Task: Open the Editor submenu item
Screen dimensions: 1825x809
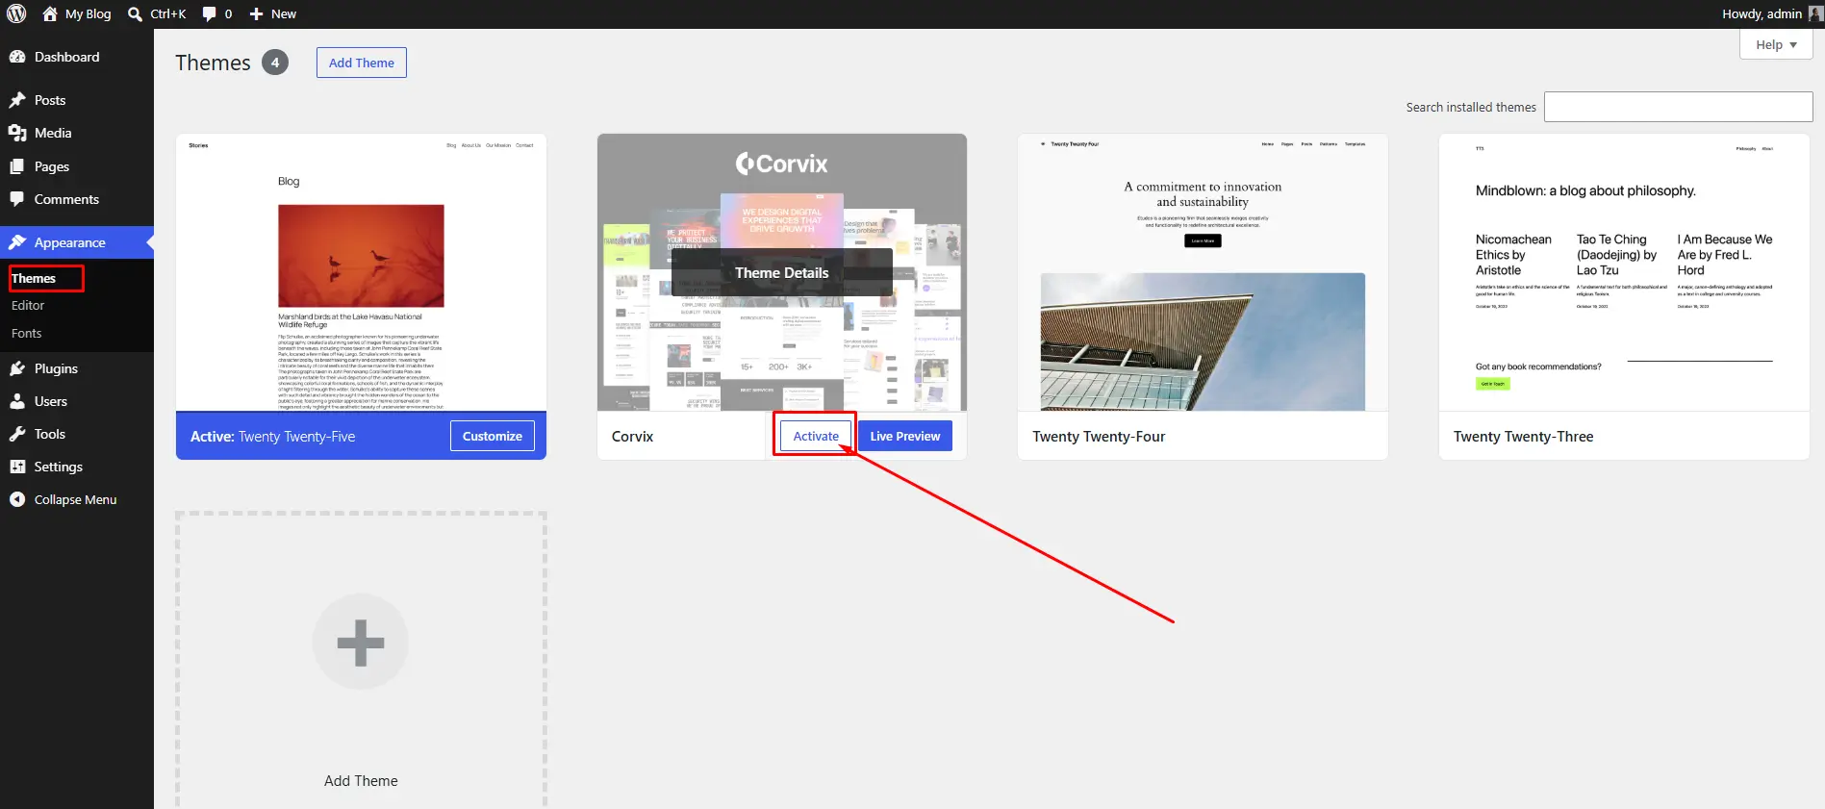Action: [x=28, y=305]
